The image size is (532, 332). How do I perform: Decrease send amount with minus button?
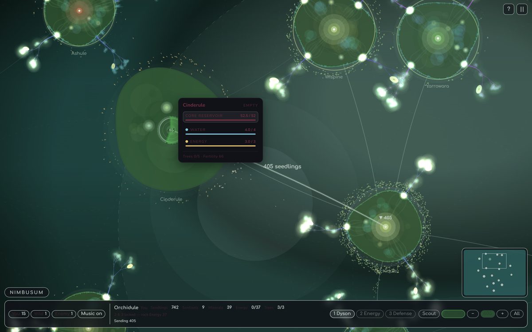[x=473, y=314]
